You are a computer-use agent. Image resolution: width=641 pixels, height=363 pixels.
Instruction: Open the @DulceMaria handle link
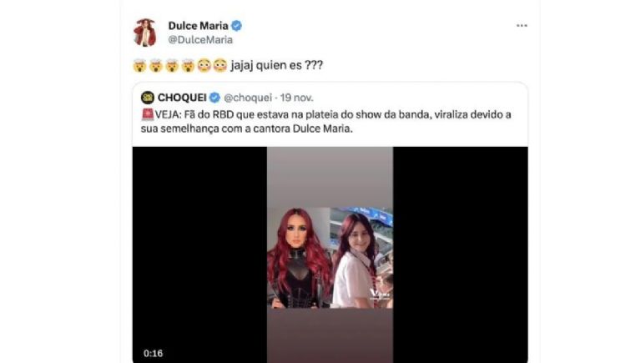click(200, 40)
